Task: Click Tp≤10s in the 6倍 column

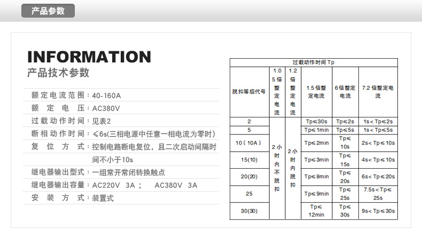Action: 345,143
